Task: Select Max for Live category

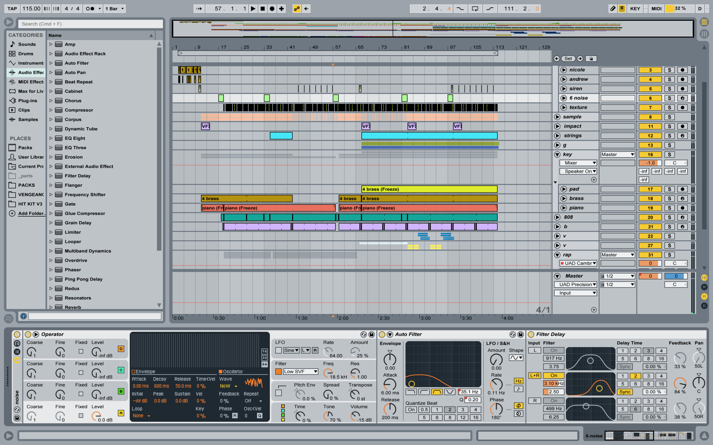Action: click(x=27, y=91)
